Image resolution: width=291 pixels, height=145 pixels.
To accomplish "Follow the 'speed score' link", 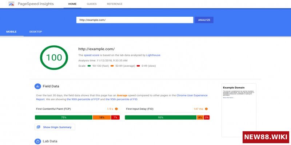I will [92, 55].
